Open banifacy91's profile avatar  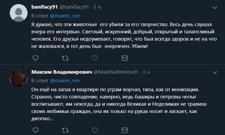point(18,14)
